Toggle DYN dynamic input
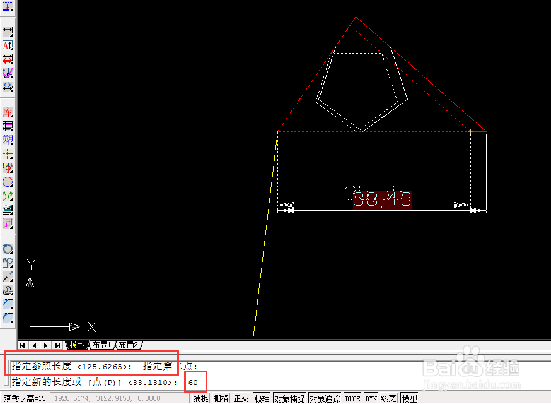 point(371,398)
